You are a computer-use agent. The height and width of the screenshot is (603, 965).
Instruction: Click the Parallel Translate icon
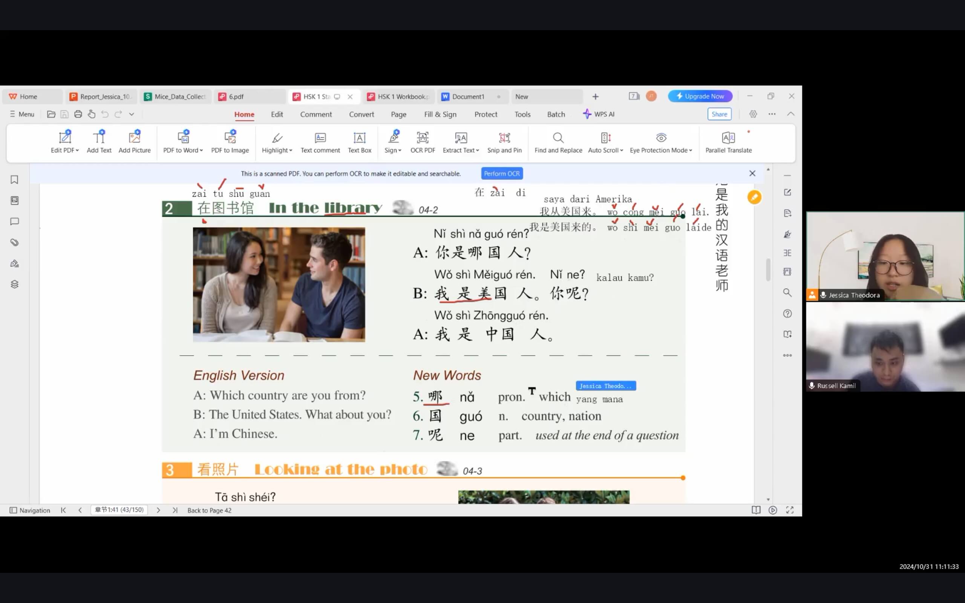tap(728, 138)
